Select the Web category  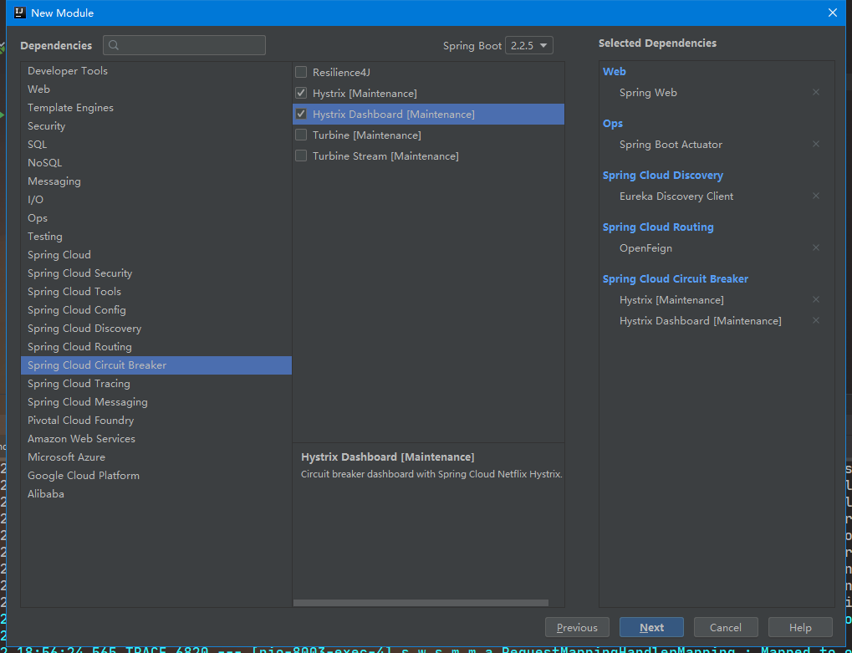point(156,89)
